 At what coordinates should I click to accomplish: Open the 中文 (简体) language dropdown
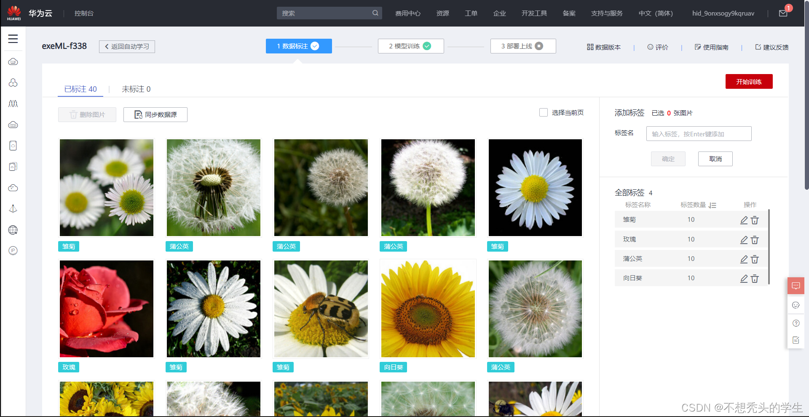pyautogui.click(x=656, y=13)
